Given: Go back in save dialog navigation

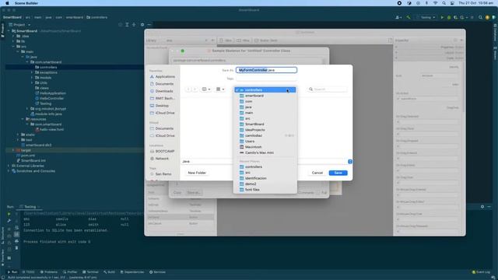Looking at the screenshot, I should 188,89.
